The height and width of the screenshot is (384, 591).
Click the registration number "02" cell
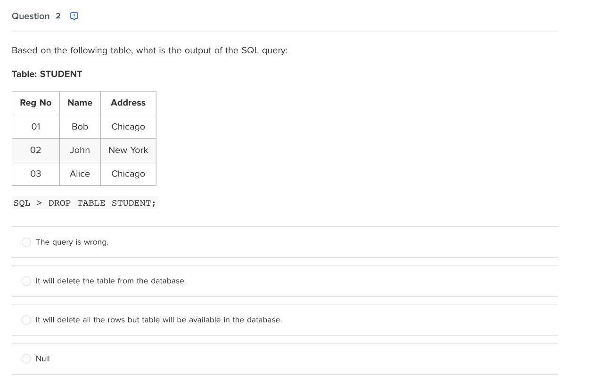(36, 150)
